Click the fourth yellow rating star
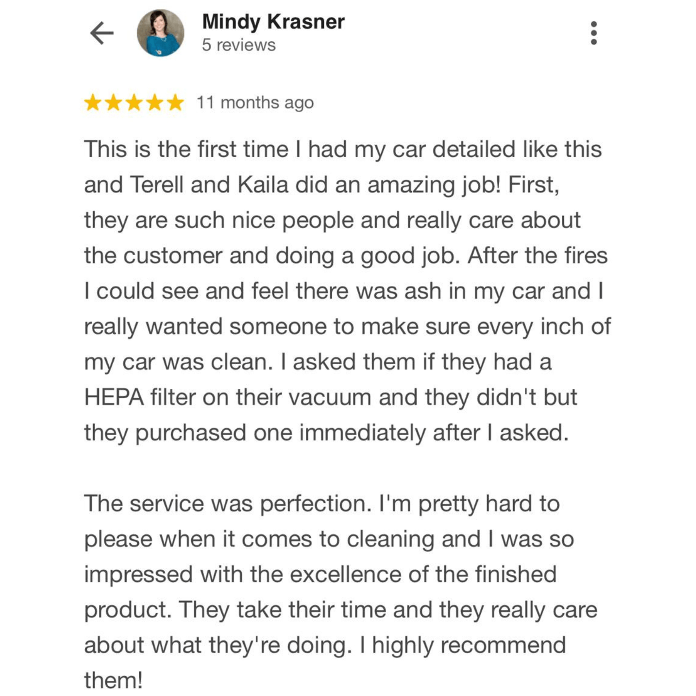Image resolution: width=696 pixels, height=696 pixels. pyautogui.click(x=155, y=103)
